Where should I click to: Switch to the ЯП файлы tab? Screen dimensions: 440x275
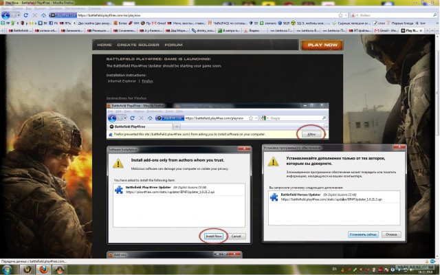pos(360,30)
